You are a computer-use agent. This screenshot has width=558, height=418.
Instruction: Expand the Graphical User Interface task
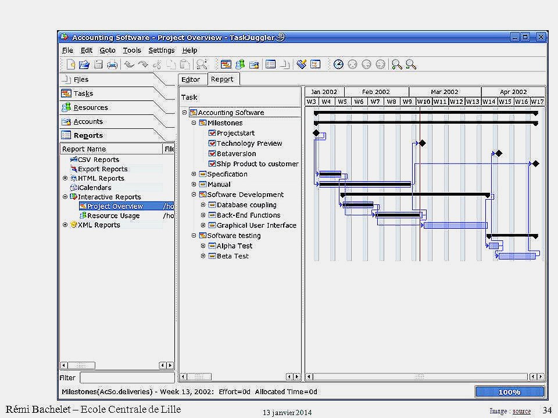tap(203, 225)
